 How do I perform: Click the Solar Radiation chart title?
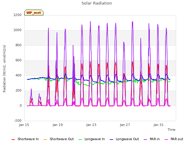(97, 3)
